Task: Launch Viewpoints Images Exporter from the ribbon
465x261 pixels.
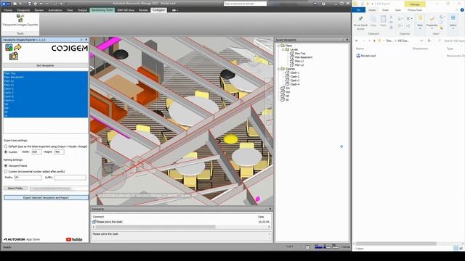Action: click(x=20, y=20)
